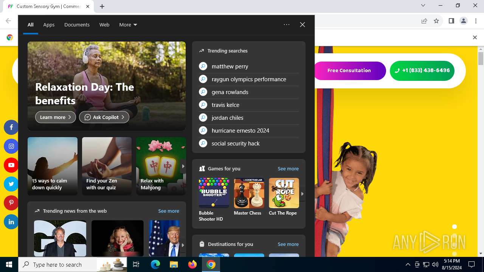Click the Chrome taskbar icon
This screenshot has height=272, width=484.
[211, 264]
